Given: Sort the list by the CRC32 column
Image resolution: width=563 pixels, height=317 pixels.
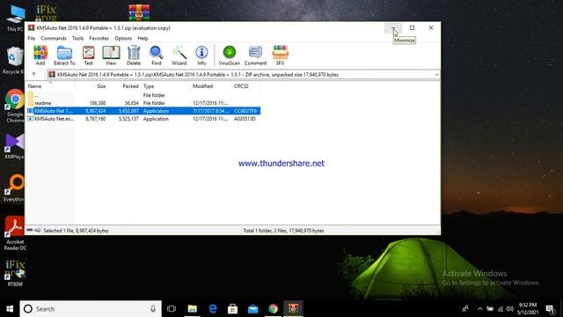Looking at the screenshot, I should 246,86.
